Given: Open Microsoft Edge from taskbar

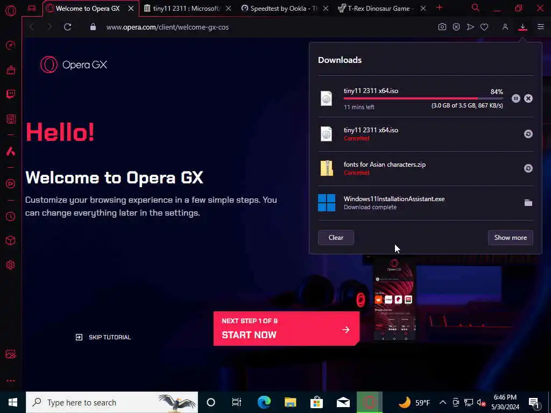Looking at the screenshot, I should point(264,402).
